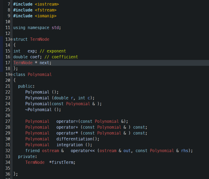The height and width of the screenshot is (179, 209).
Task: Select the TermNode struct name
Action: [x=40, y=39]
